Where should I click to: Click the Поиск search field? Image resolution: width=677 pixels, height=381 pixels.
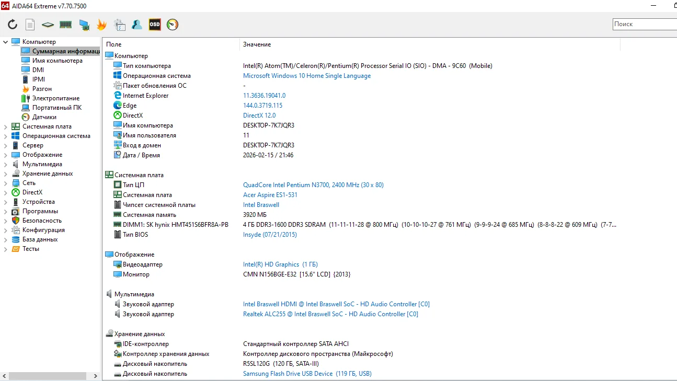pyautogui.click(x=645, y=24)
